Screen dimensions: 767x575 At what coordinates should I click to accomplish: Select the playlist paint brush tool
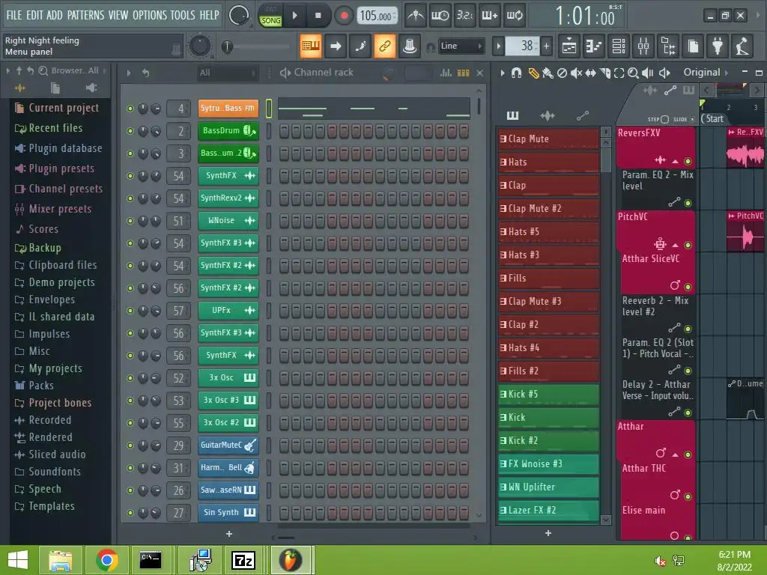pyautogui.click(x=548, y=73)
